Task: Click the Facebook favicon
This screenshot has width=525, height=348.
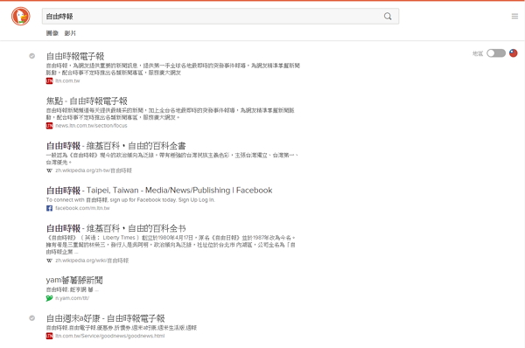Action: [x=49, y=208]
